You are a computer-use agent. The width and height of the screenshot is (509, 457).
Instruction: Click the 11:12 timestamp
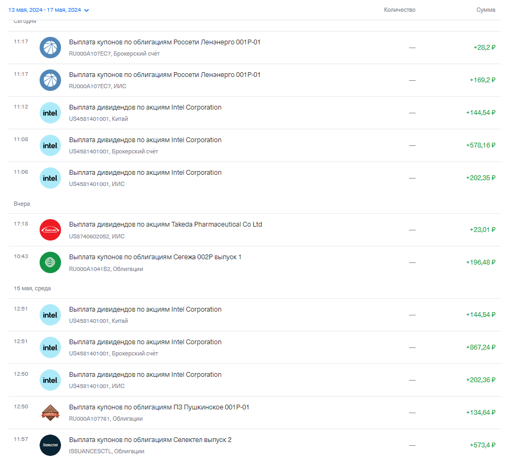tap(21, 107)
